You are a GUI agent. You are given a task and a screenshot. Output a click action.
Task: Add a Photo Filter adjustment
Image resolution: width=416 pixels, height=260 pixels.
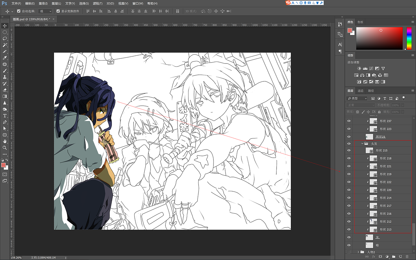tap(374, 75)
